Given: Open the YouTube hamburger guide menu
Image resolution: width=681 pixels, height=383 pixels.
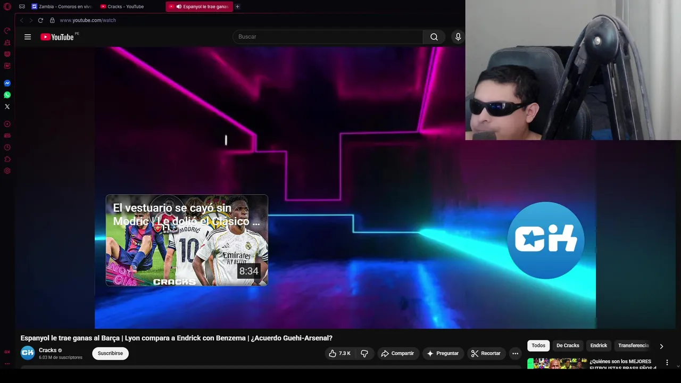Looking at the screenshot, I should (x=28, y=37).
